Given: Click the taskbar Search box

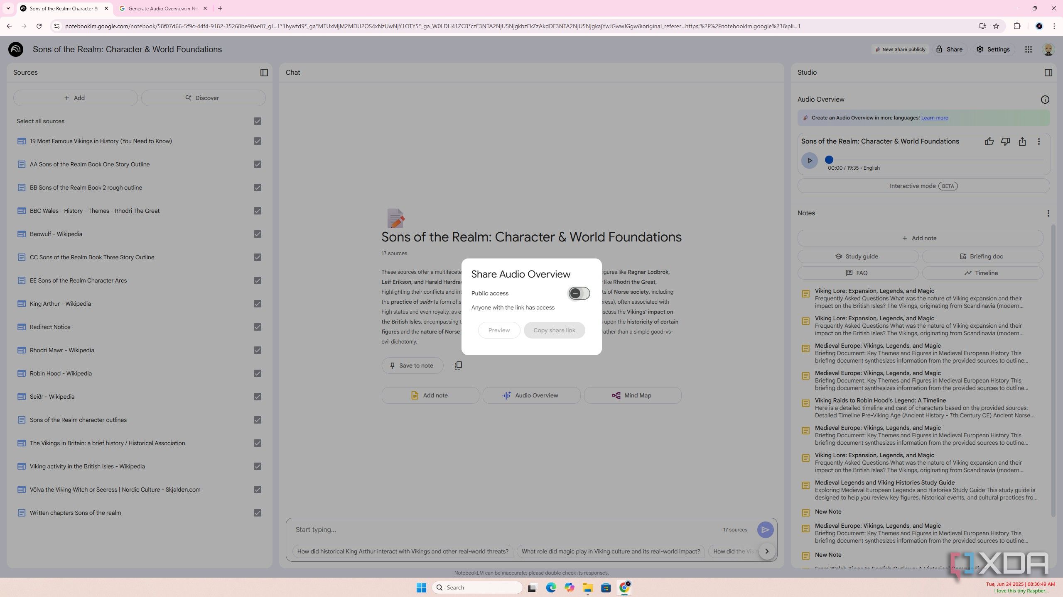Looking at the screenshot, I should (x=477, y=587).
